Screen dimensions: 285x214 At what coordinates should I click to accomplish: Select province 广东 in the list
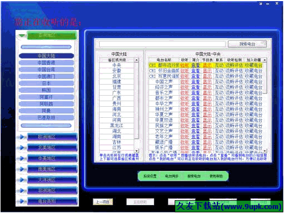pyautogui.click(x=116, y=92)
